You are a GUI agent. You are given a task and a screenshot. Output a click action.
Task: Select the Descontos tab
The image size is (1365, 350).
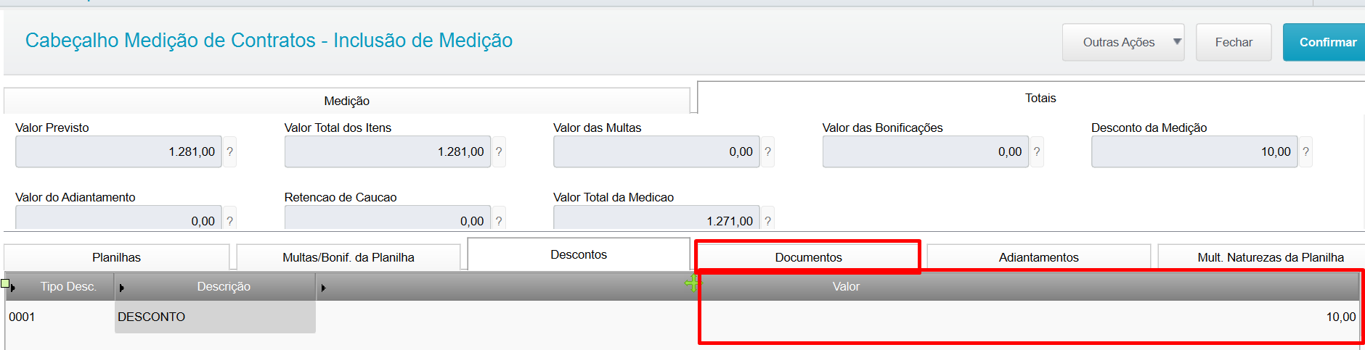coord(579,254)
